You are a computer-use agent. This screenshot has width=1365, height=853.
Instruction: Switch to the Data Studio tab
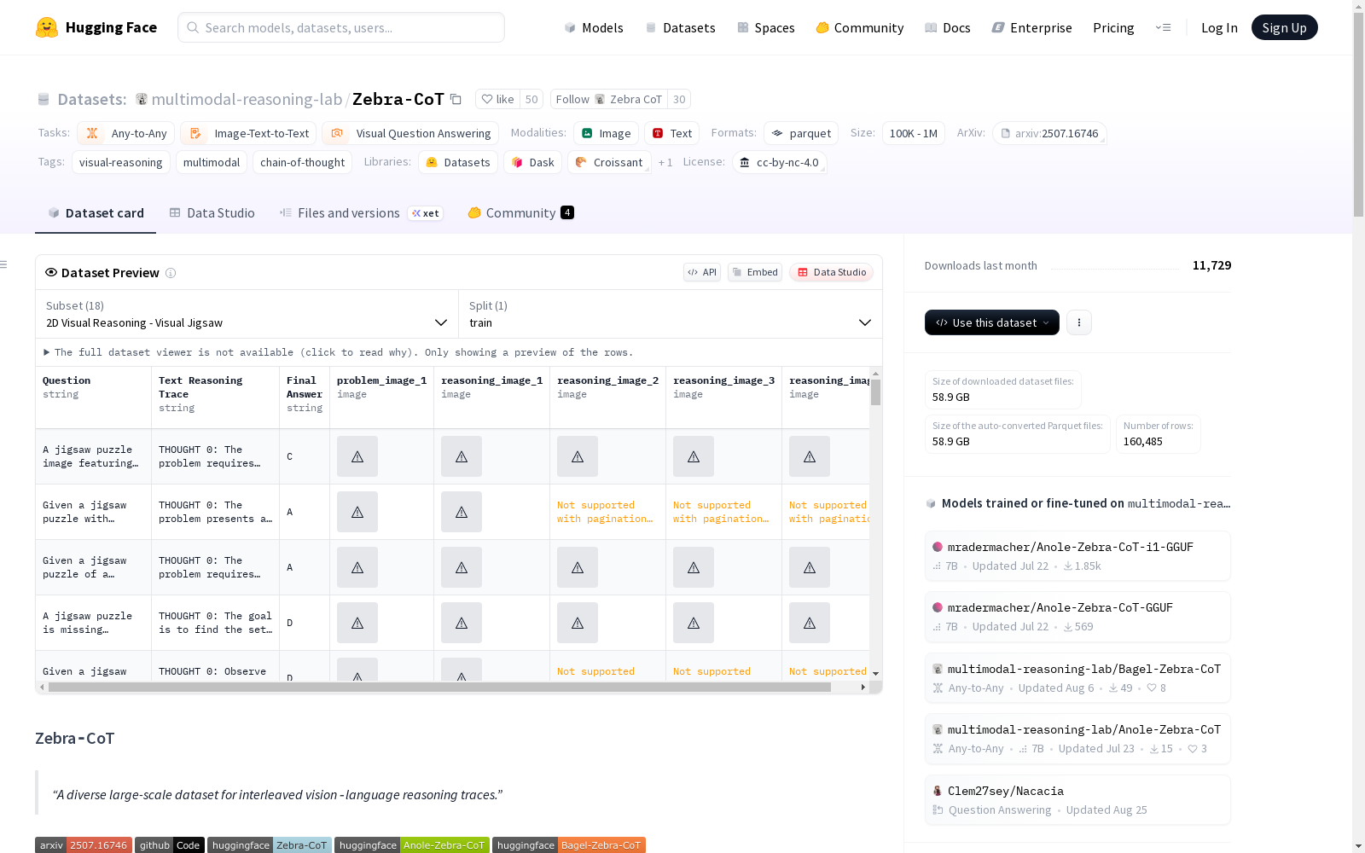tap(212, 213)
